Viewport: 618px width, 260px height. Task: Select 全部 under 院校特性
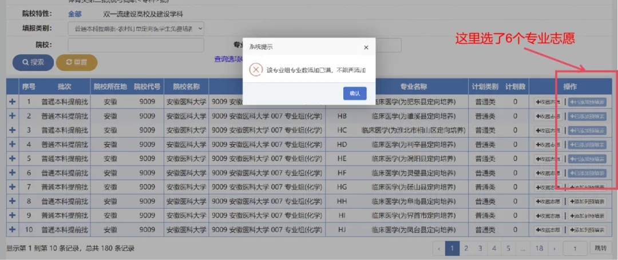click(74, 14)
